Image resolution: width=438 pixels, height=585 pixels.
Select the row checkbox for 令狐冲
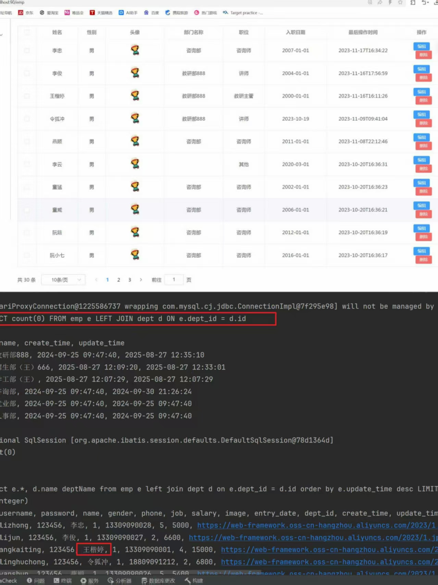[27, 119]
